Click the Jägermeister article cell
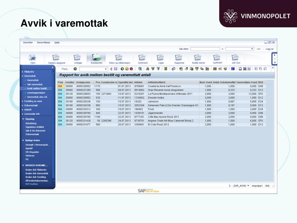297x223 pixels. [173, 113]
